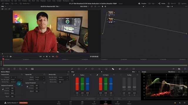
Task: Open project settings gear icon
Action: coord(185,103)
